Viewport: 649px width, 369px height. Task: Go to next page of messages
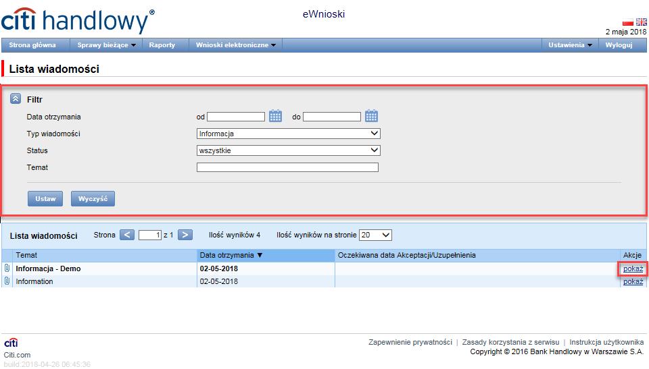pos(185,235)
